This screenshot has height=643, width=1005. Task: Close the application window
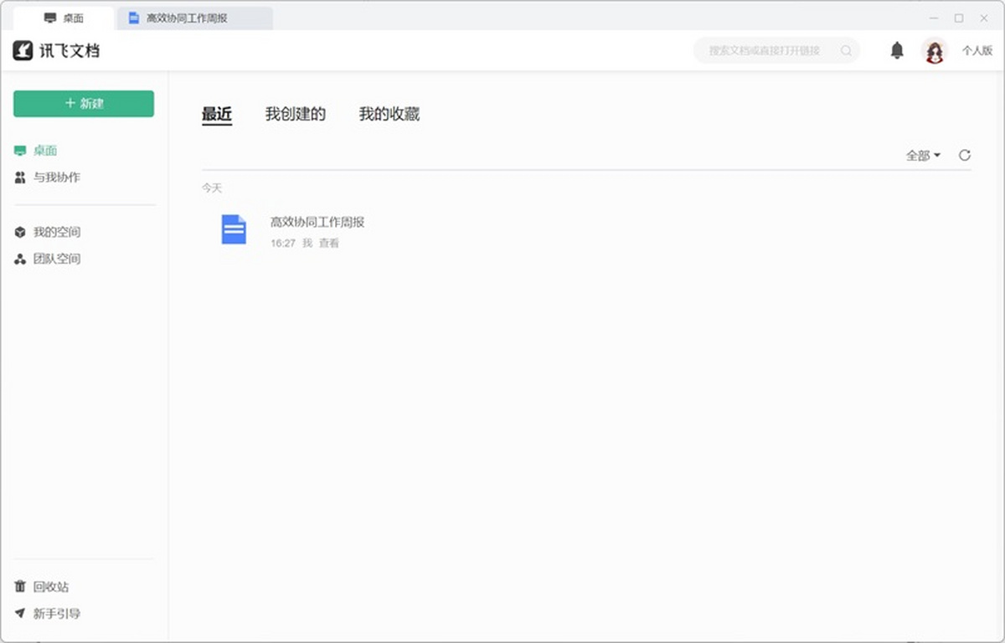984,18
